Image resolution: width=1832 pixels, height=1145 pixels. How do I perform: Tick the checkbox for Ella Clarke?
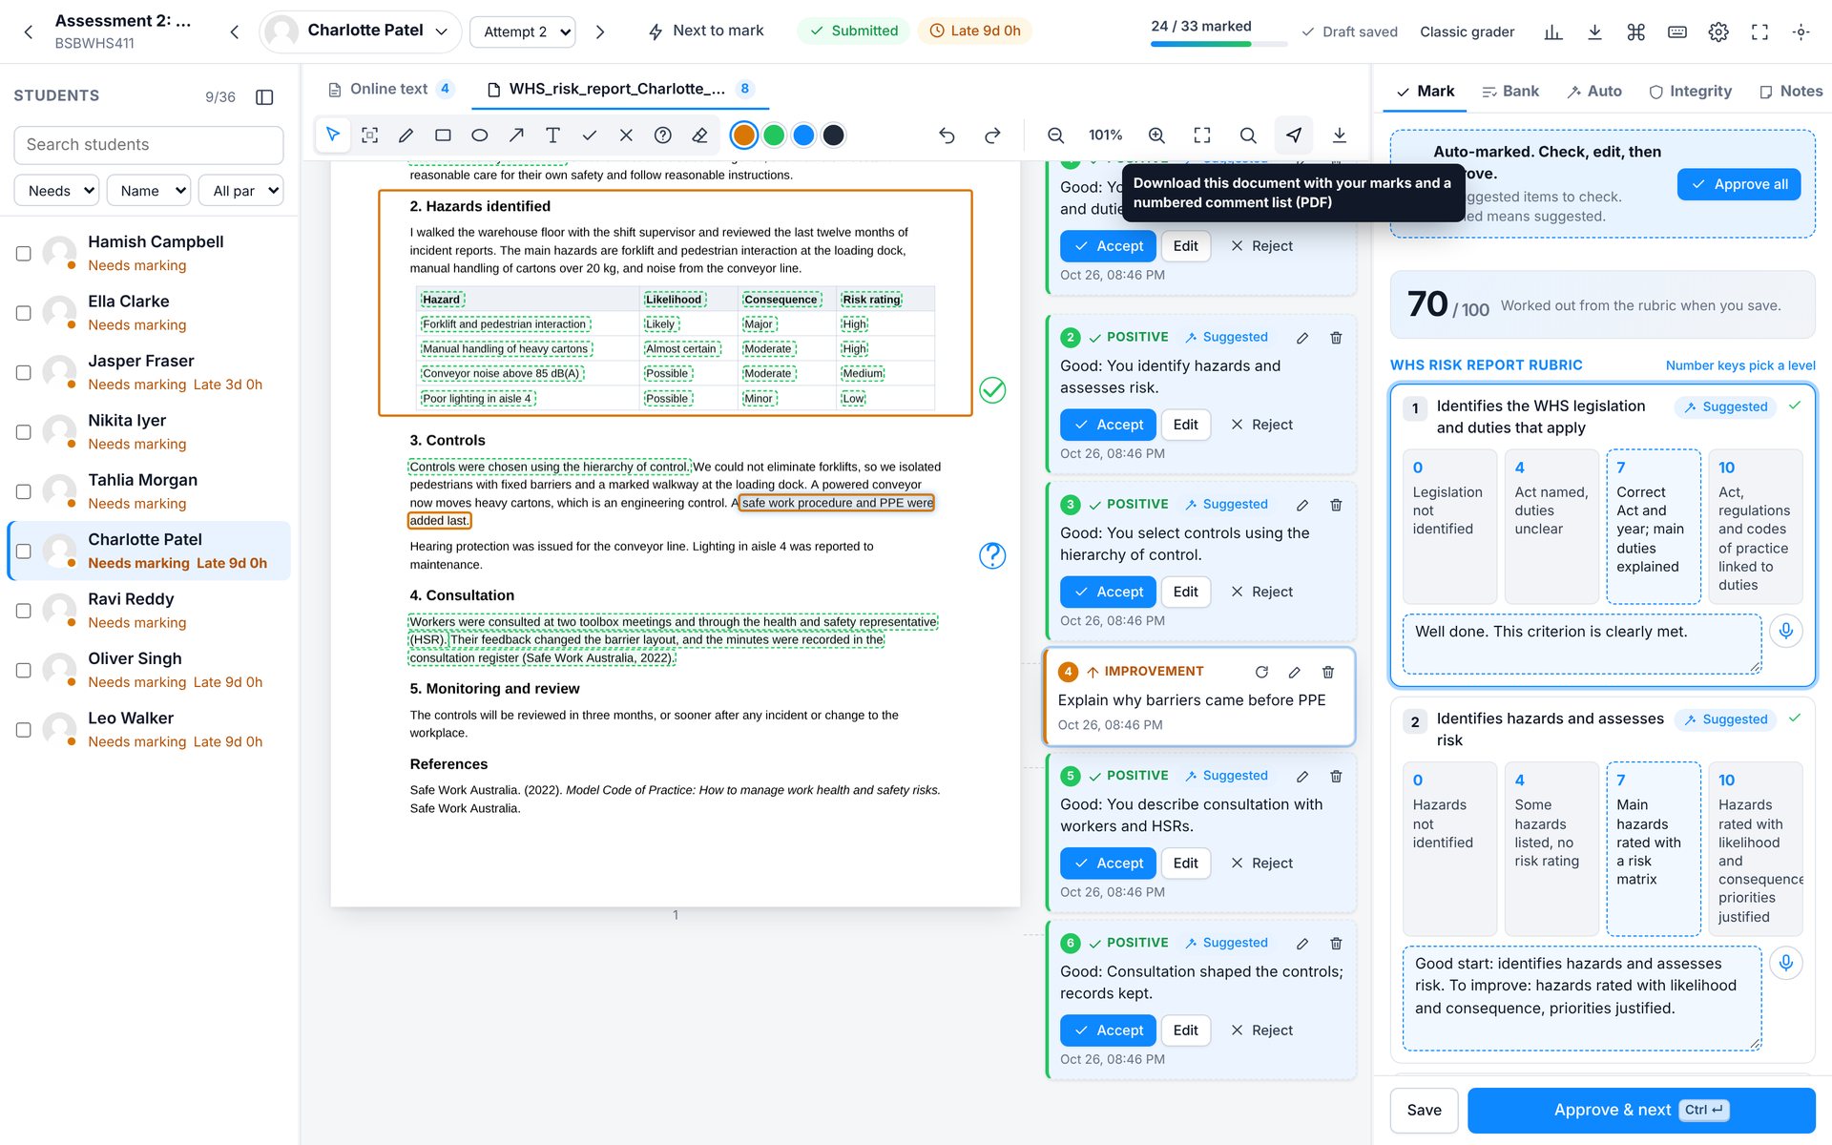coord(24,313)
